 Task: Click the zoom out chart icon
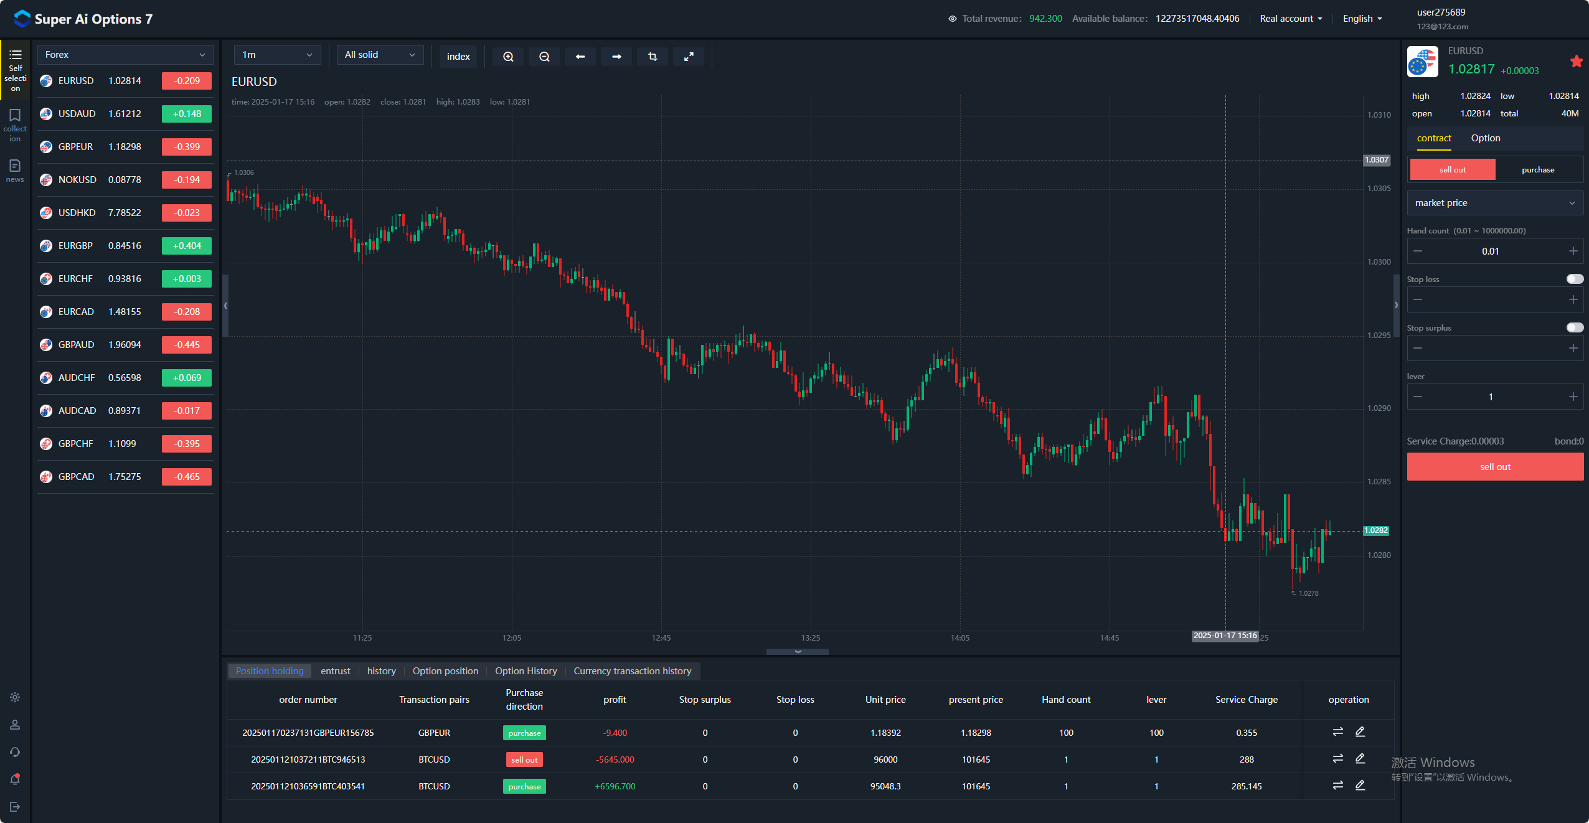point(544,57)
